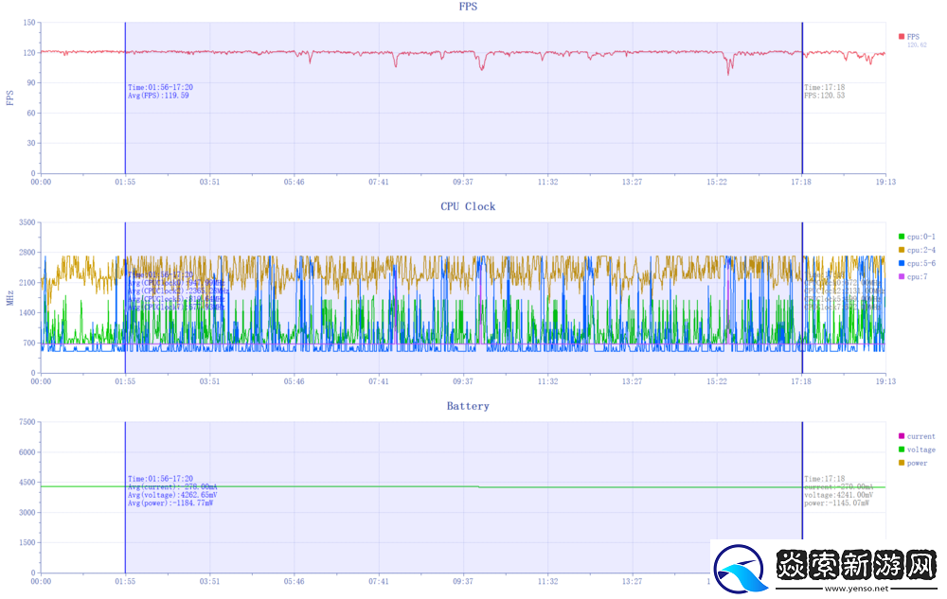947x599 pixels.
Task: Click the FPS:120.53 readout at 17:18
Action: [x=824, y=96]
